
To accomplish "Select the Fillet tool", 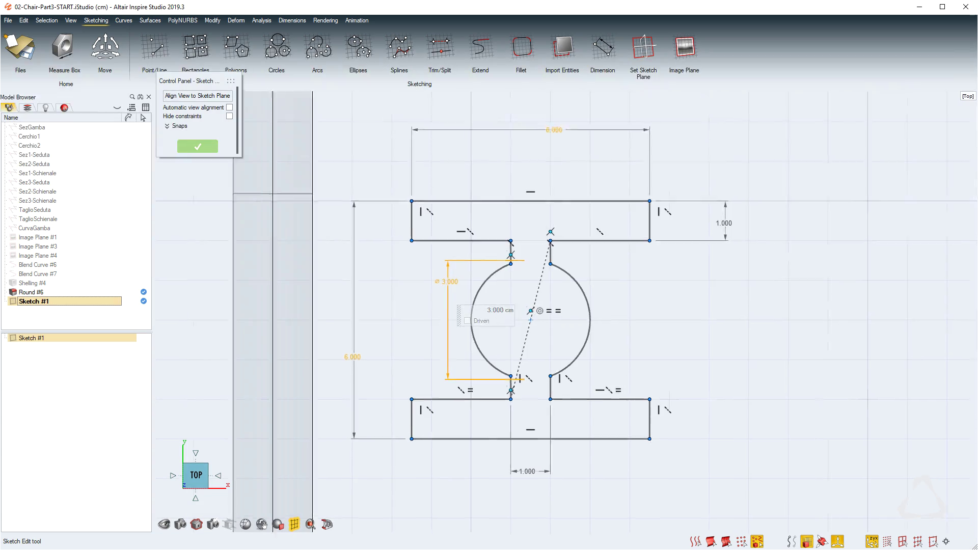I will [521, 47].
